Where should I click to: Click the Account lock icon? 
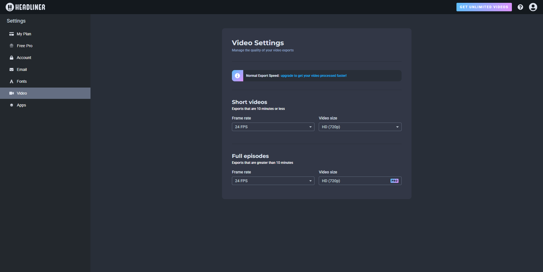[x=12, y=58]
